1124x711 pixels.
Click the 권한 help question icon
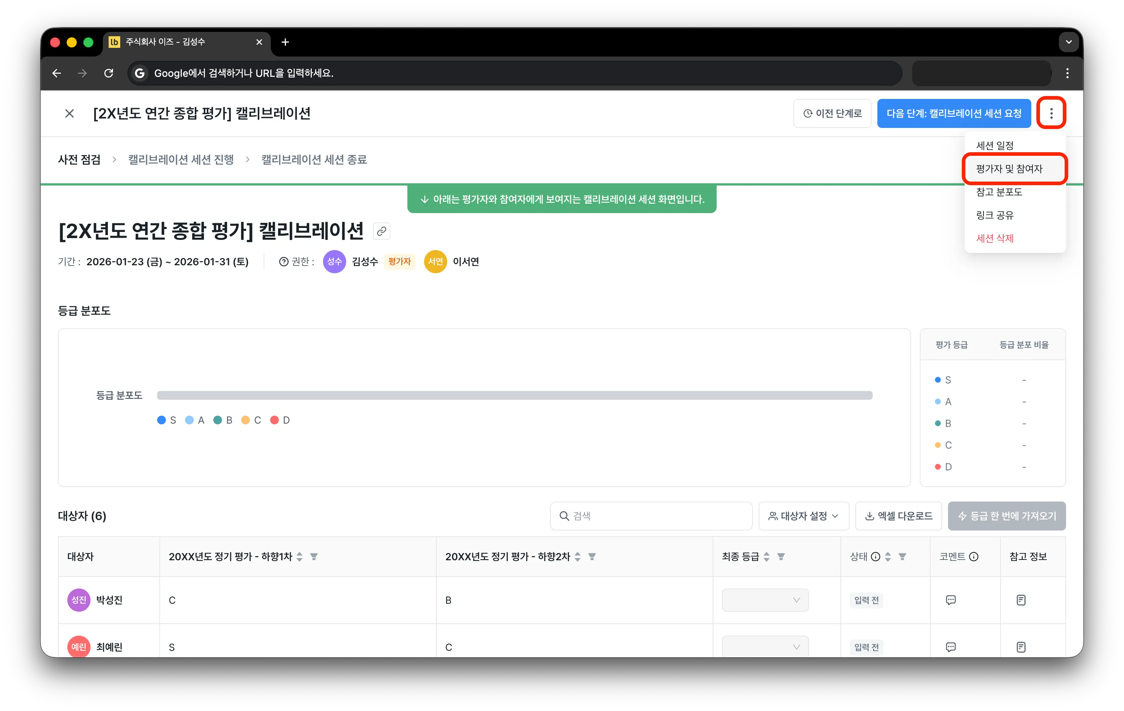[x=283, y=262]
